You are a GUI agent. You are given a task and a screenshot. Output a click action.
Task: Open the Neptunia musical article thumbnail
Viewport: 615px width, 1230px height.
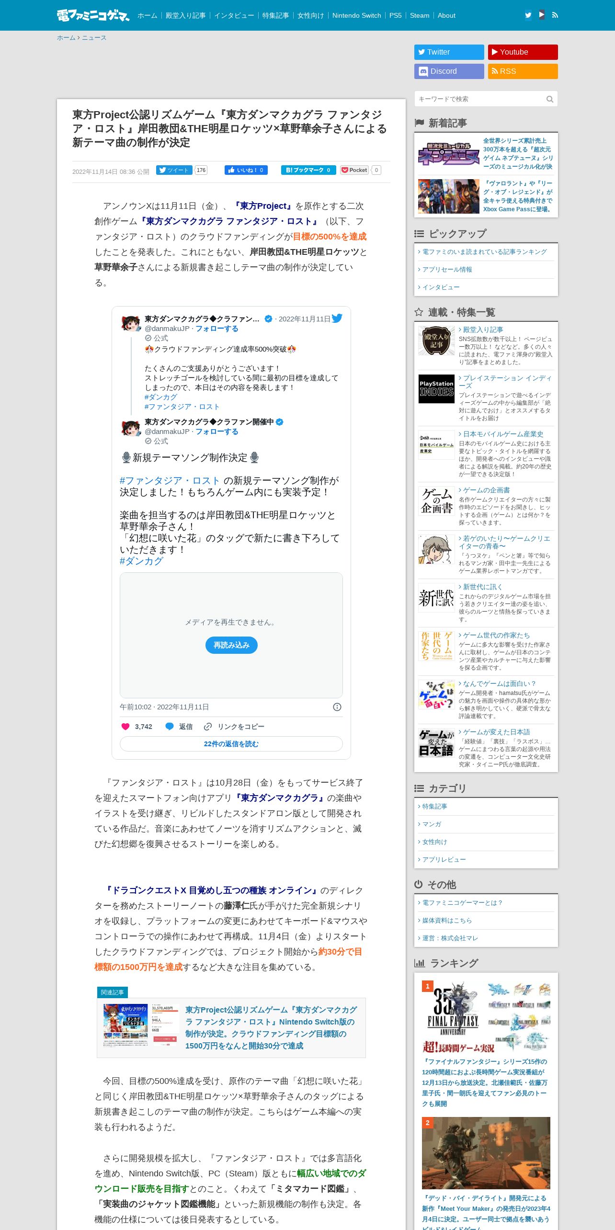click(448, 154)
